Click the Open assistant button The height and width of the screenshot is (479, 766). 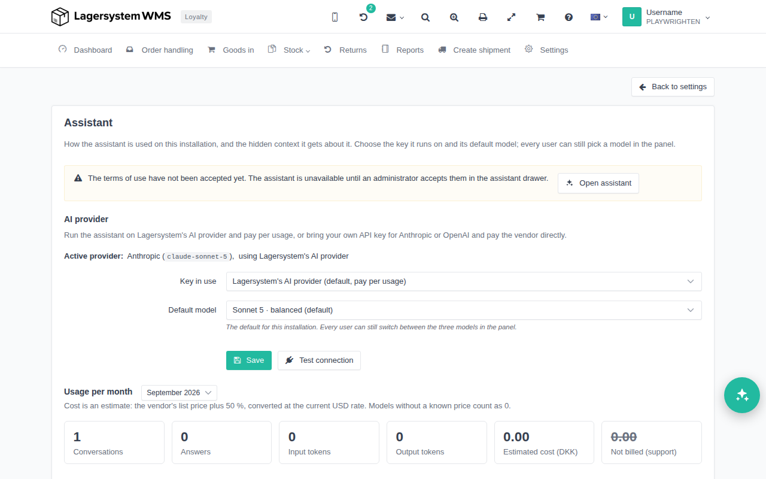598,183
